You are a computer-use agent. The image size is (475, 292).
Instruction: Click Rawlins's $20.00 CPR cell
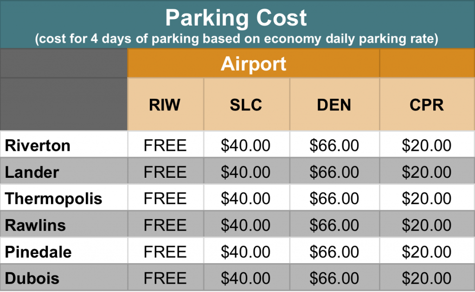pyautogui.click(x=427, y=224)
